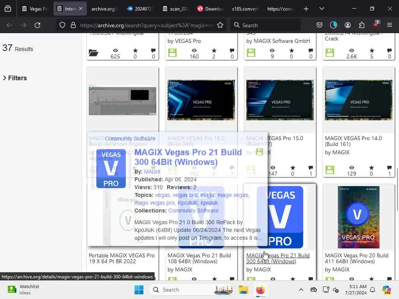This screenshot has height=299, width=399.
Task: Switch to the https://conv tab
Action: [x=281, y=9]
